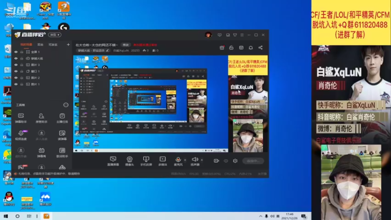
Task: Mute the 麦克风 microphone
Action: pyautogui.click(x=178, y=160)
